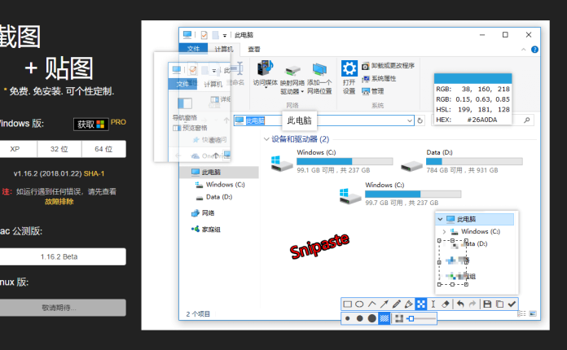Open Explorer help with blue question mark

[534, 50]
